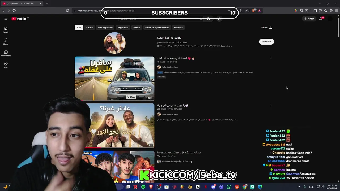Go back to the previous browser page
The image size is (340, 191).
point(3,11)
